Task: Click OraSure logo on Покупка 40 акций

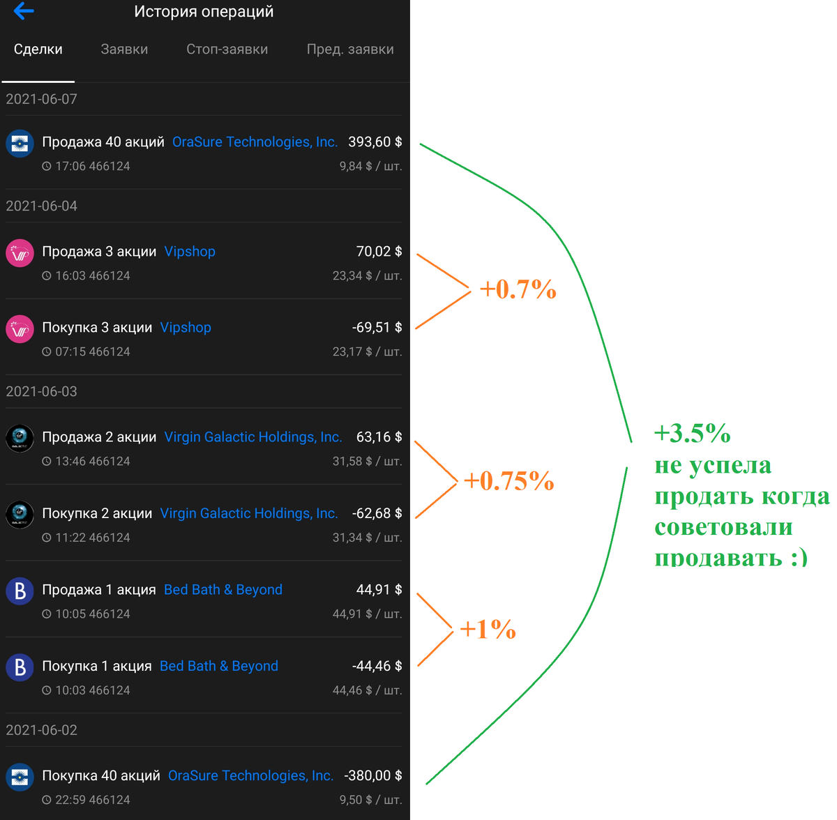Action: click(x=20, y=777)
